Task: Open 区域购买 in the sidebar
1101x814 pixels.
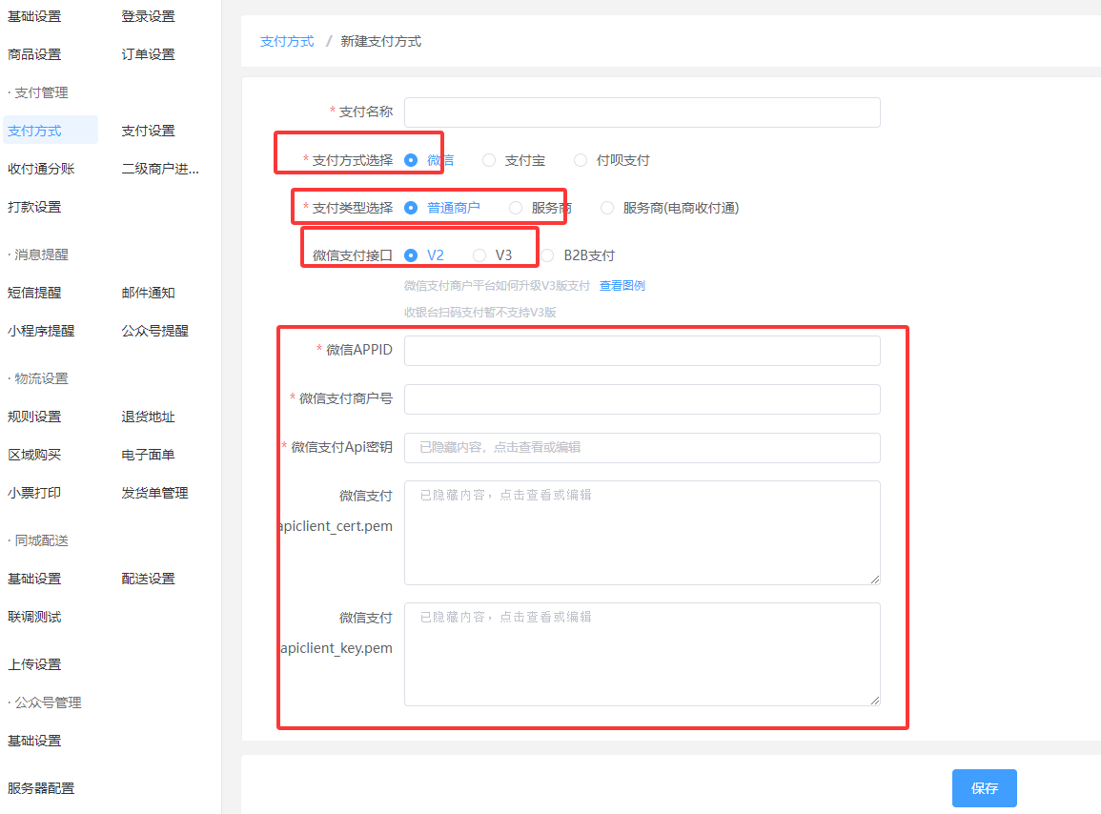Action: click(34, 455)
